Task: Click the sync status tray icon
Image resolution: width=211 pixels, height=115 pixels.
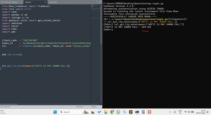Action: tap(175, 112)
